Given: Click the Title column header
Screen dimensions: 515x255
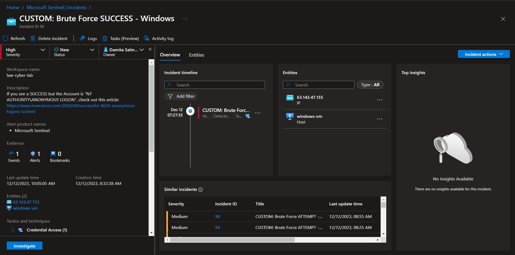Looking at the screenshot, I should click(260, 204).
